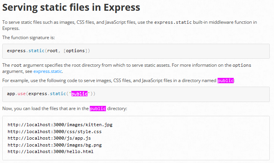Click the highlighted public after 'directory named'
274x163 pixels.
pyautogui.click(x=225, y=81)
